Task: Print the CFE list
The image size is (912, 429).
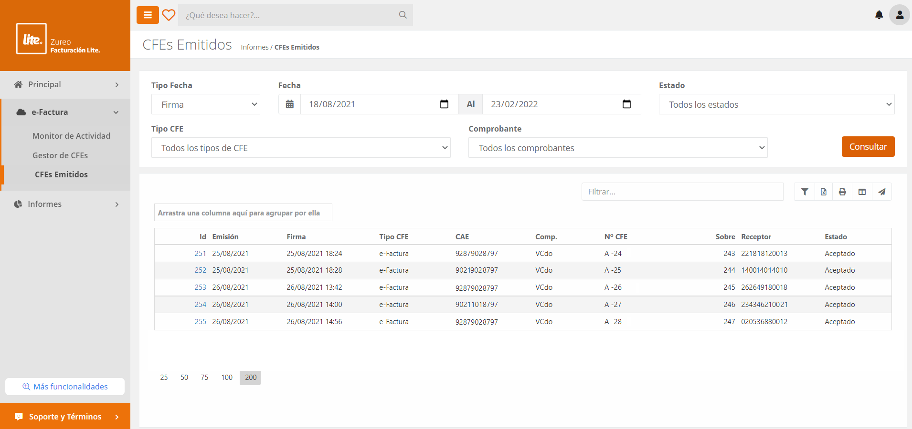Action: click(x=842, y=192)
